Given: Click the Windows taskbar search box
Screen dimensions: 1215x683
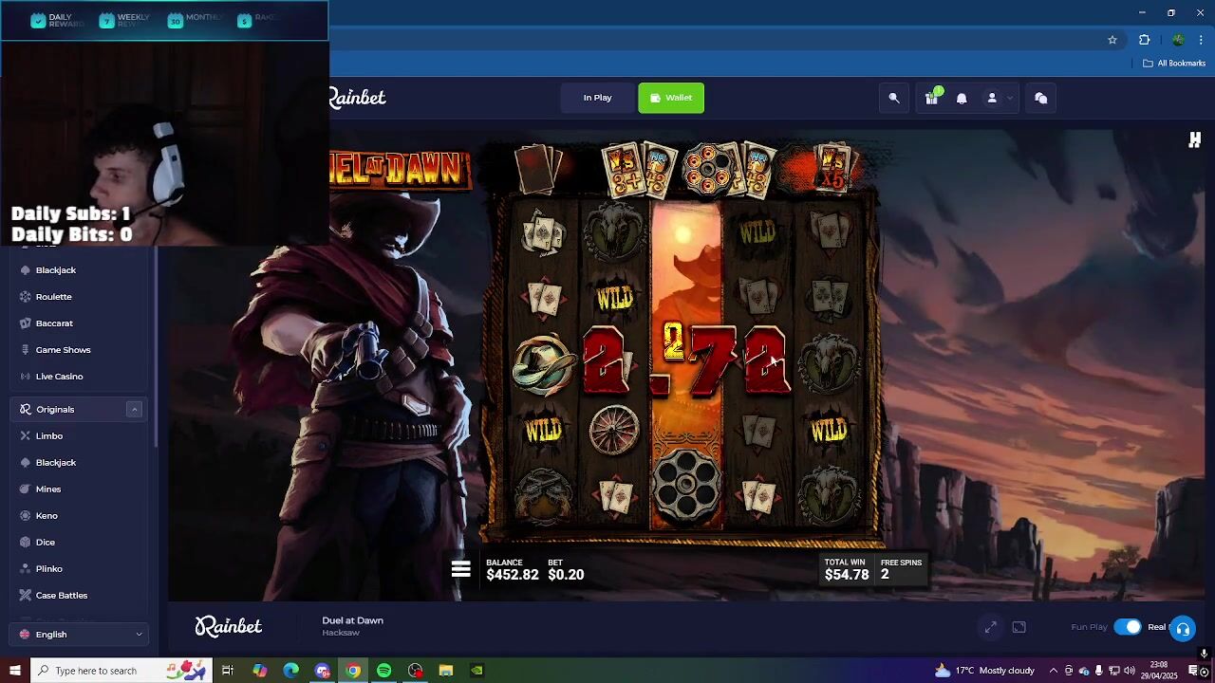Looking at the screenshot, I should [x=121, y=671].
